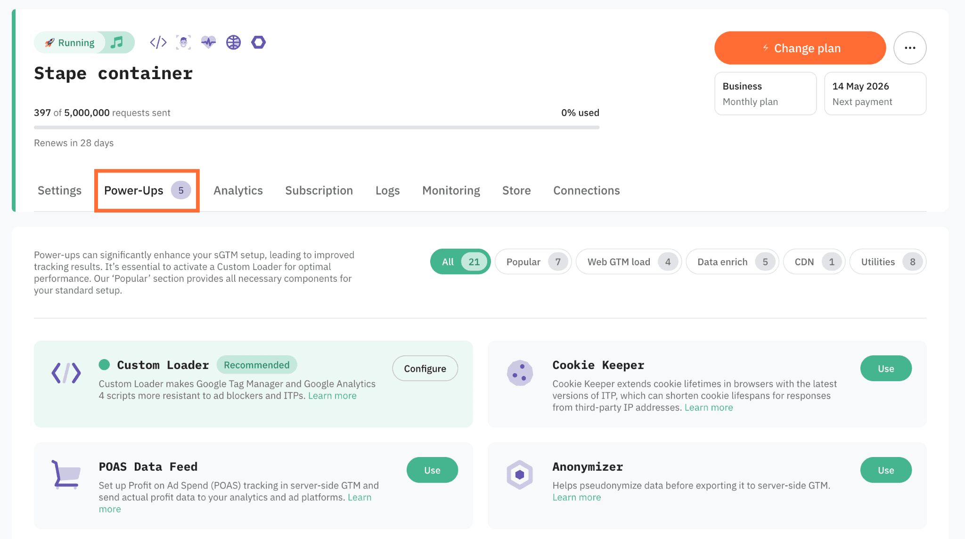Screen dimensions: 965x539
Task: Click the POAS Data Feed cart icon
Action: 66,474
